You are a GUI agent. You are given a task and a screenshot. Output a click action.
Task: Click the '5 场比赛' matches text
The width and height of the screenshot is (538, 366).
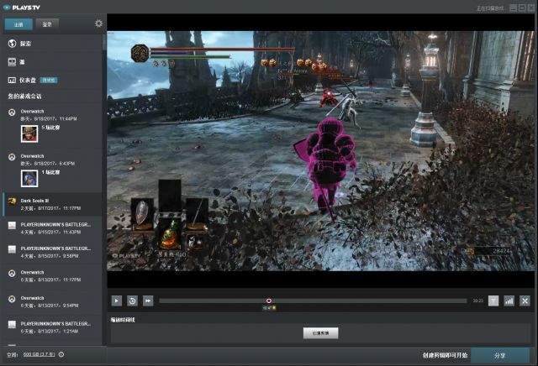tap(50, 128)
